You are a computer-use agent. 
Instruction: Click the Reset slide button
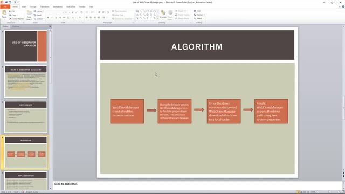[x=38, y=15]
